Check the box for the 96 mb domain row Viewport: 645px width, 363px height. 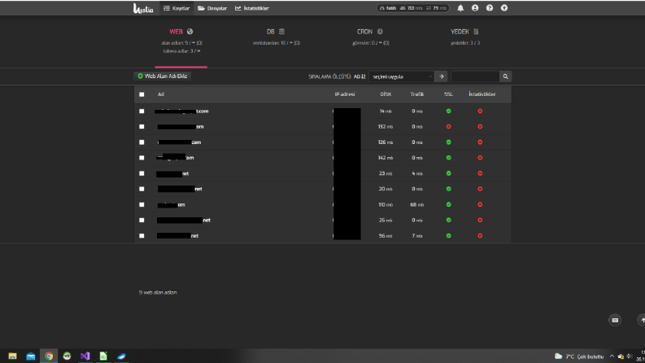[142, 236]
